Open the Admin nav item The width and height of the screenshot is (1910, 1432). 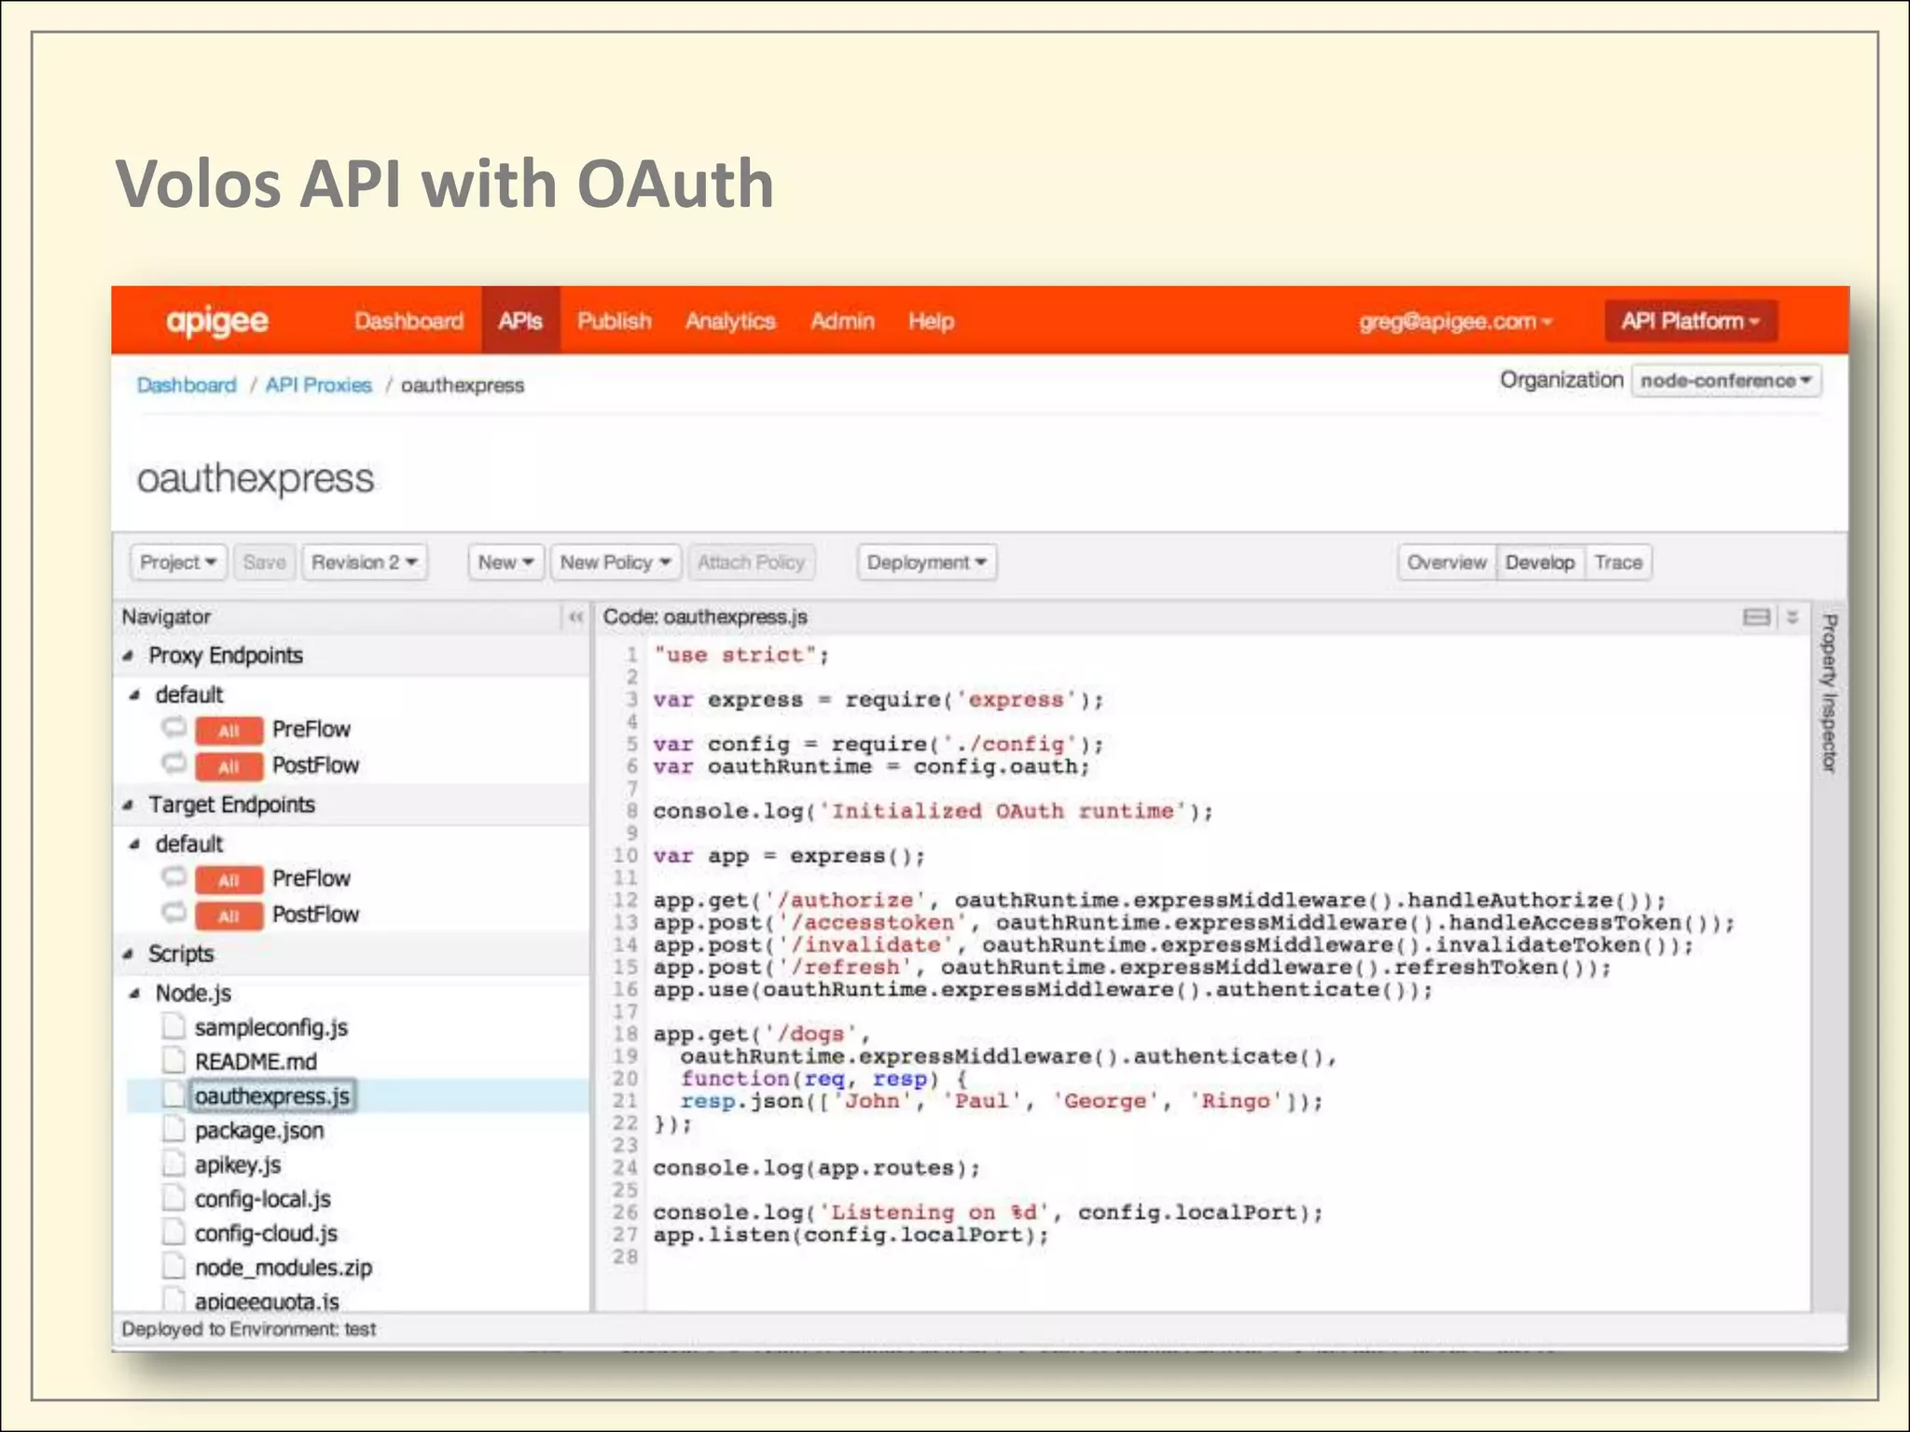pos(842,321)
